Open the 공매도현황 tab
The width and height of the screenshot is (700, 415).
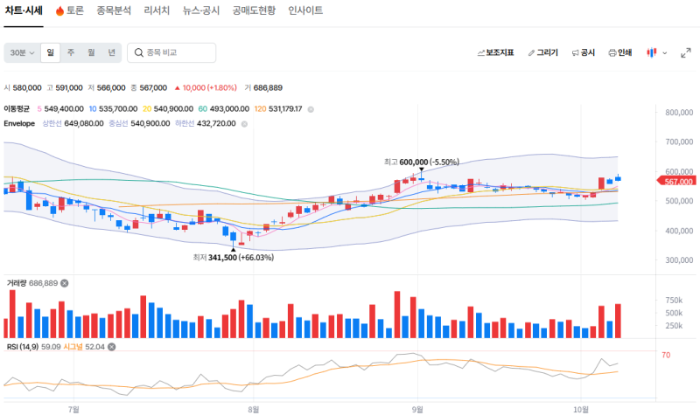click(254, 10)
